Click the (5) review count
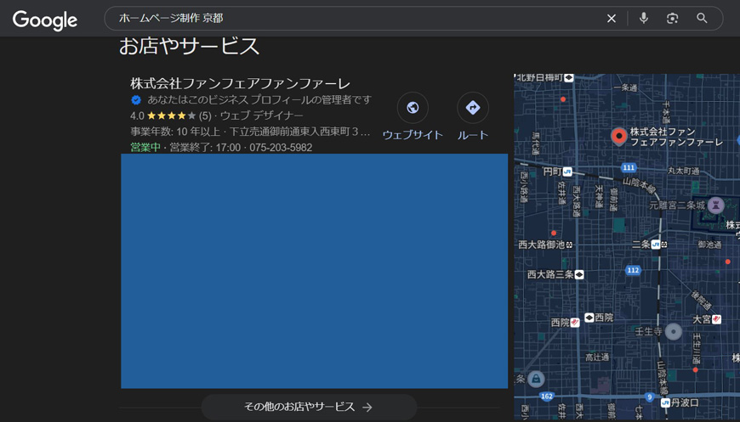The width and height of the screenshot is (740, 422). [205, 115]
